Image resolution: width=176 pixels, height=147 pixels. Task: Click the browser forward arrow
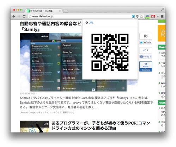(x=19, y=16)
